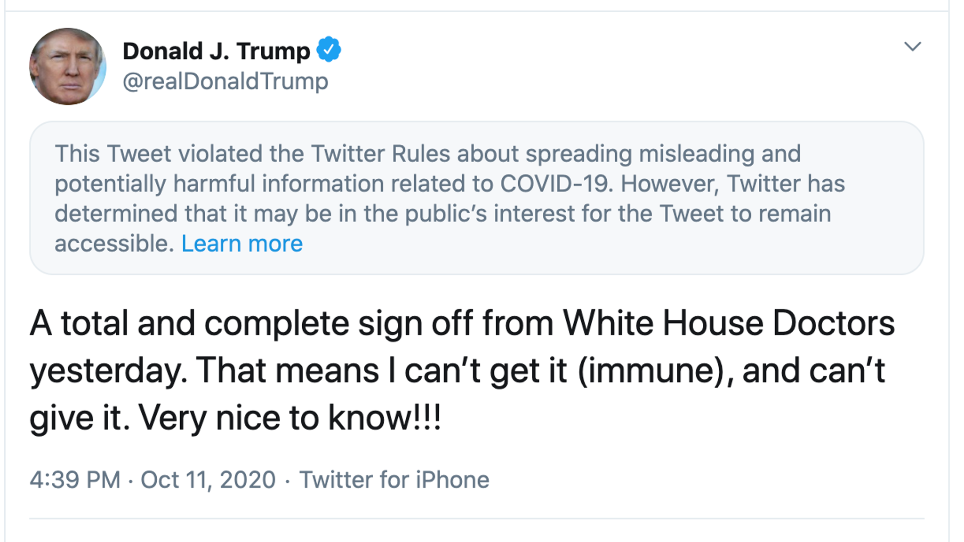964x542 pixels.
Task: Click "Very nice to know!!!" in the tweet
Action: point(290,418)
